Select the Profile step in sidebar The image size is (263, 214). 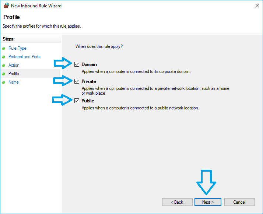(14, 74)
